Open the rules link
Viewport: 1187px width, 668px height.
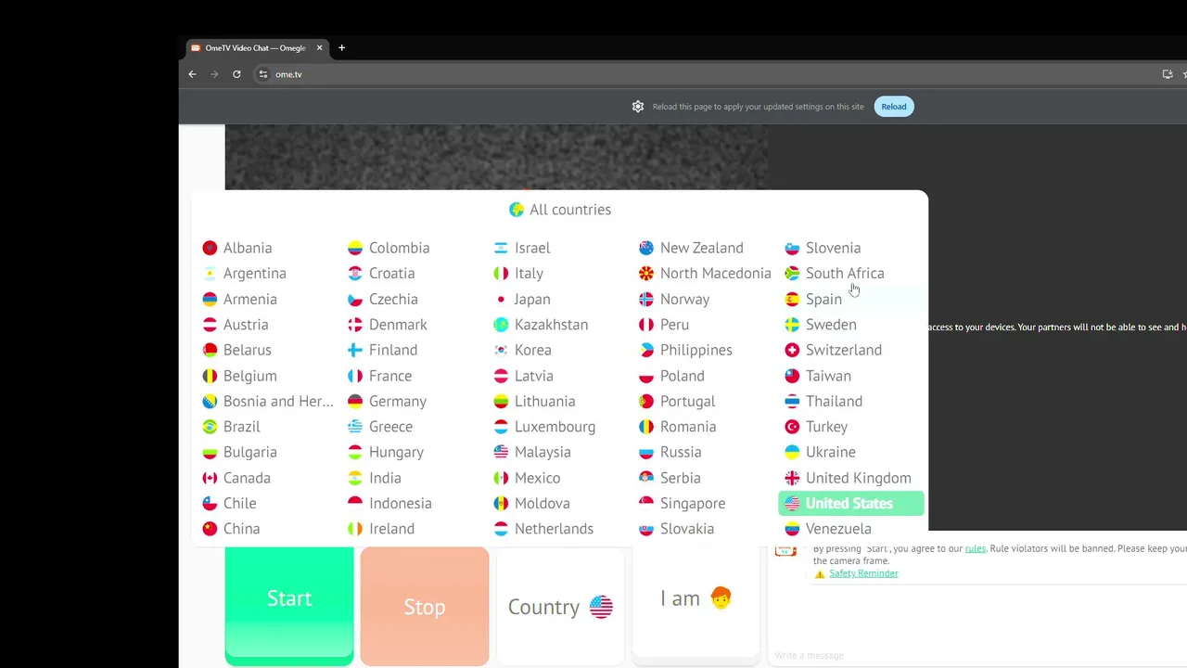pyautogui.click(x=975, y=548)
